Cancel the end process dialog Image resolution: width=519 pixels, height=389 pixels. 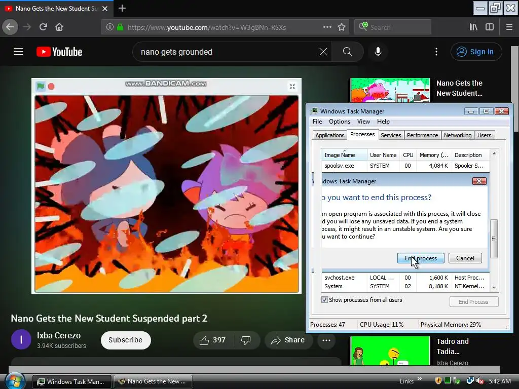pyautogui.click(x=465, y=258)
